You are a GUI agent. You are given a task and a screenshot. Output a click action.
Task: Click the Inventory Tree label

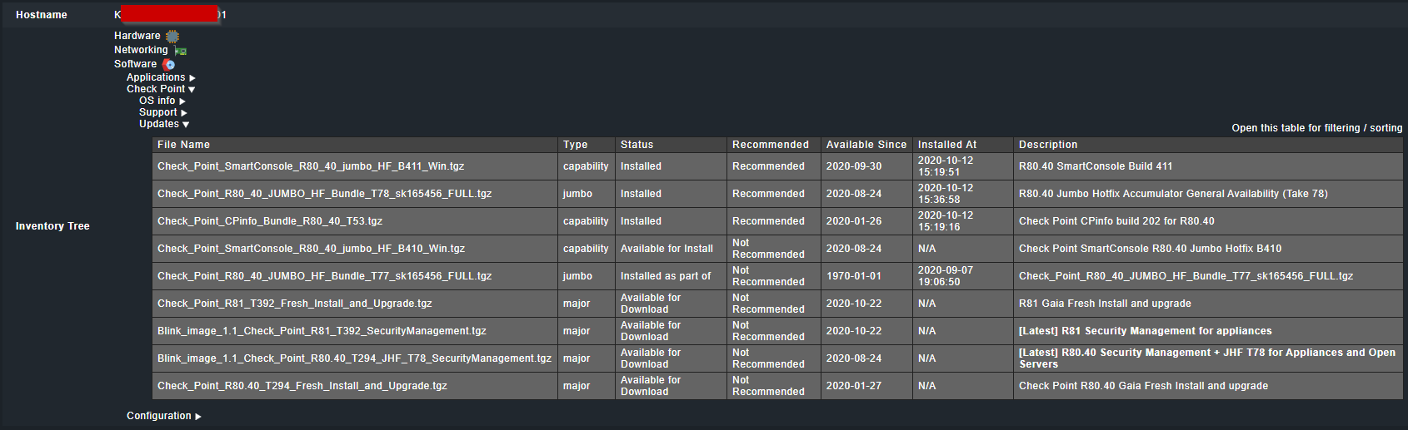pyautogui.click(x=52, y=226)
